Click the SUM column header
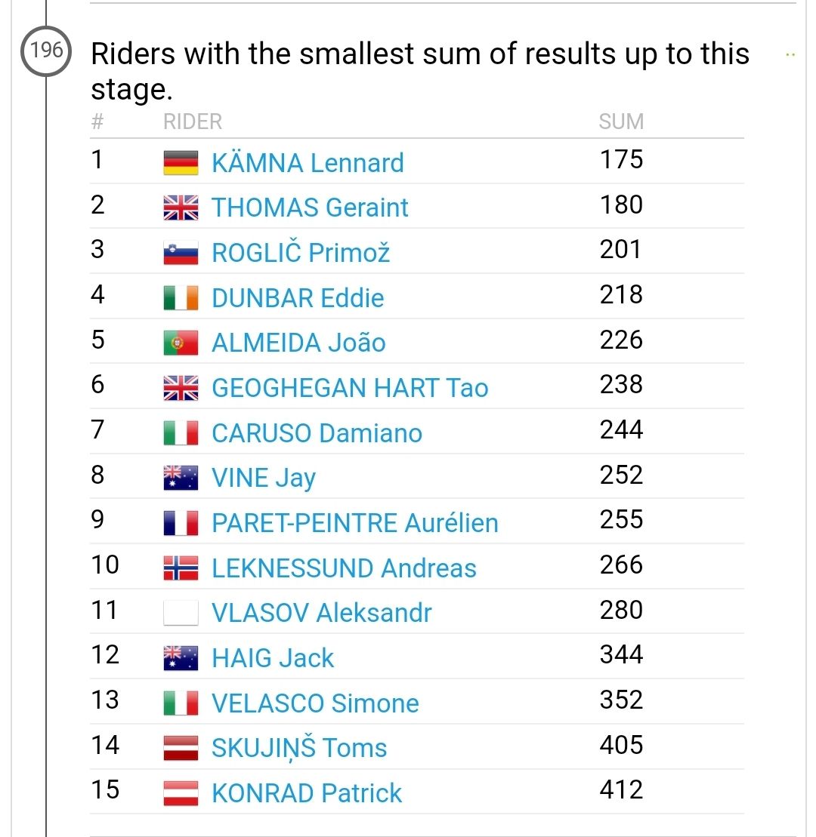Viewport: 816px width, 837px height. point(621,122)
